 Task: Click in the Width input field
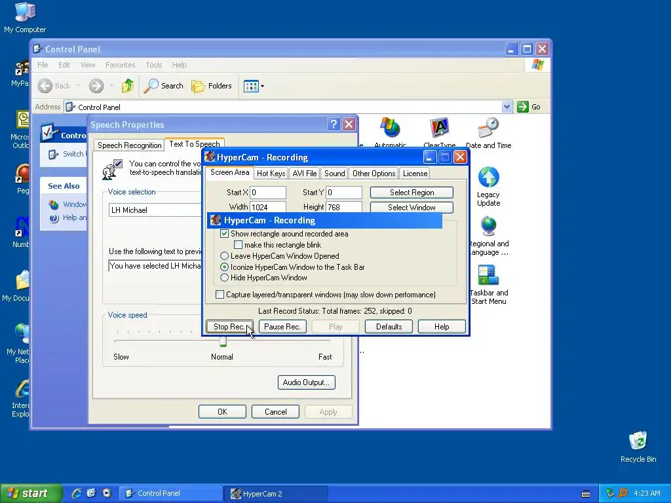pos(268,207)
